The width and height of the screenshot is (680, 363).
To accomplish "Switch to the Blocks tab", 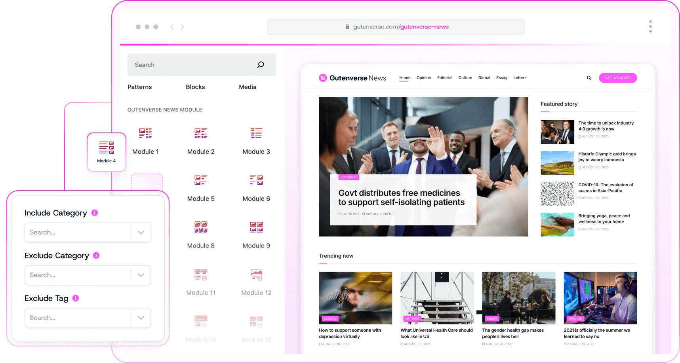I will click(x=195, y=87).
